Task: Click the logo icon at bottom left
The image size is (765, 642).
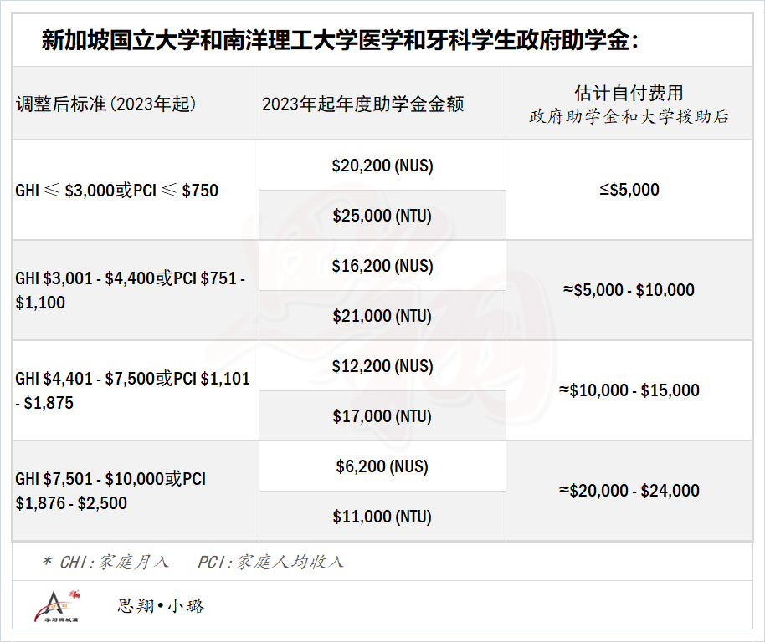Action: point(57,606)
